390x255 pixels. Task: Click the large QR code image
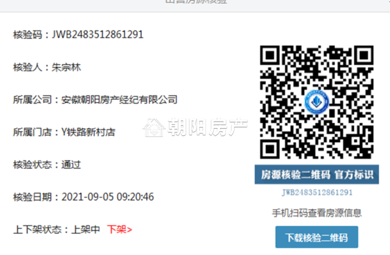(317, 102)
